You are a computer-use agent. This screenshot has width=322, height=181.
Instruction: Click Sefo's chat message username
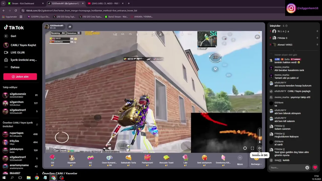pos(287,59)
